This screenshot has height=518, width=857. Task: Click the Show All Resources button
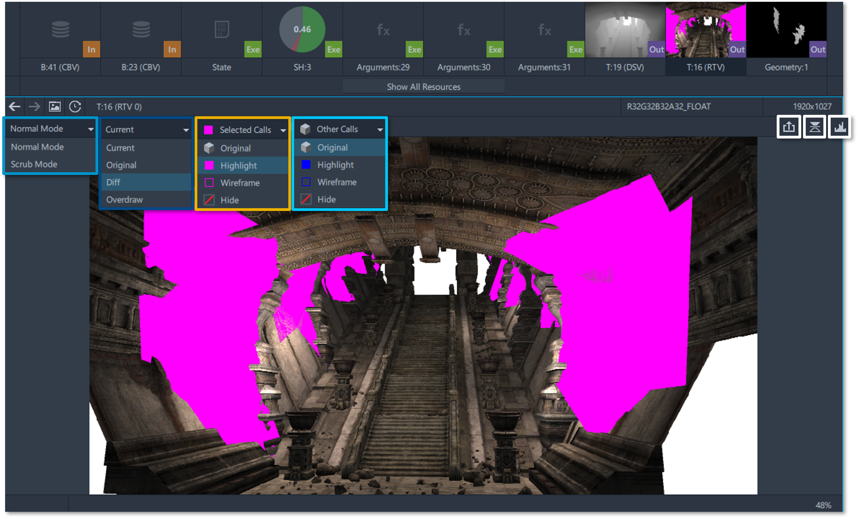coord(423,87)
